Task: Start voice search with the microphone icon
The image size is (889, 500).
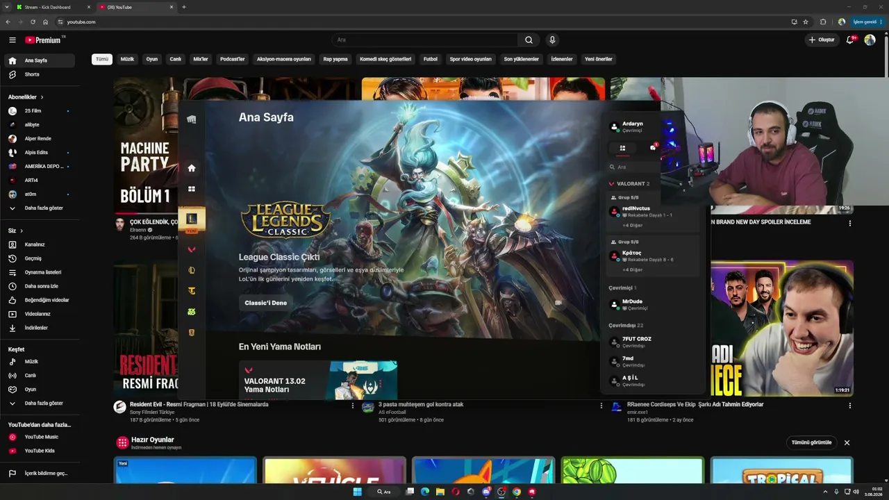Action: pos(552,40)
